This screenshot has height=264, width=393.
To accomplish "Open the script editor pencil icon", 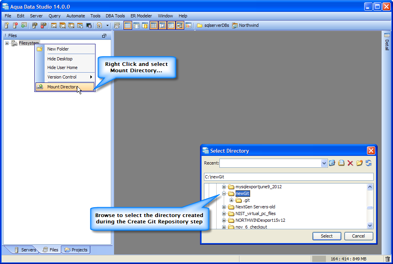I will click(x=99, y=25).
